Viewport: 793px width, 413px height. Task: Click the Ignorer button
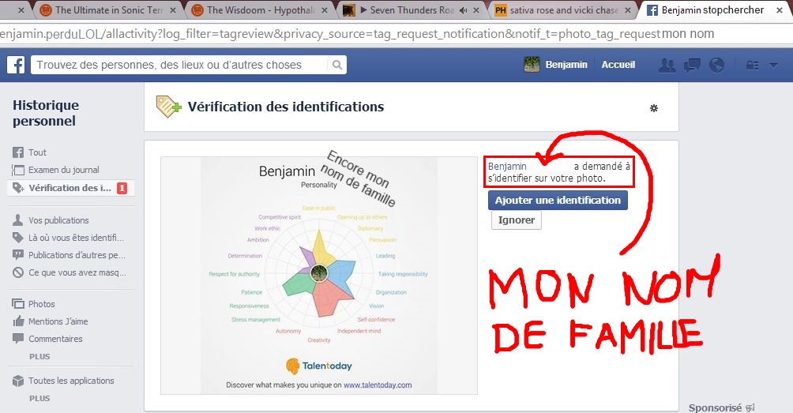point(517,220)
